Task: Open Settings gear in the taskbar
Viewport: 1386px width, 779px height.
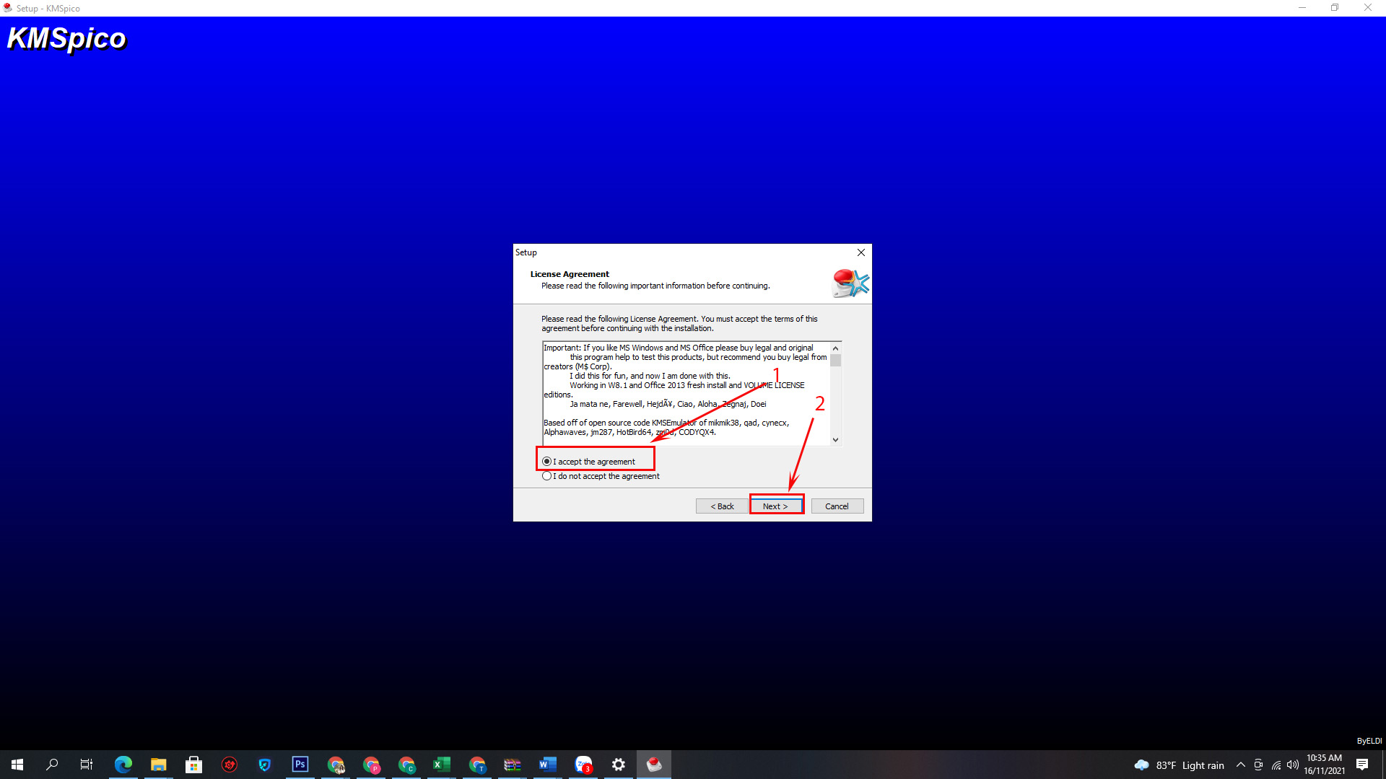Action: [x=619, y=765]
